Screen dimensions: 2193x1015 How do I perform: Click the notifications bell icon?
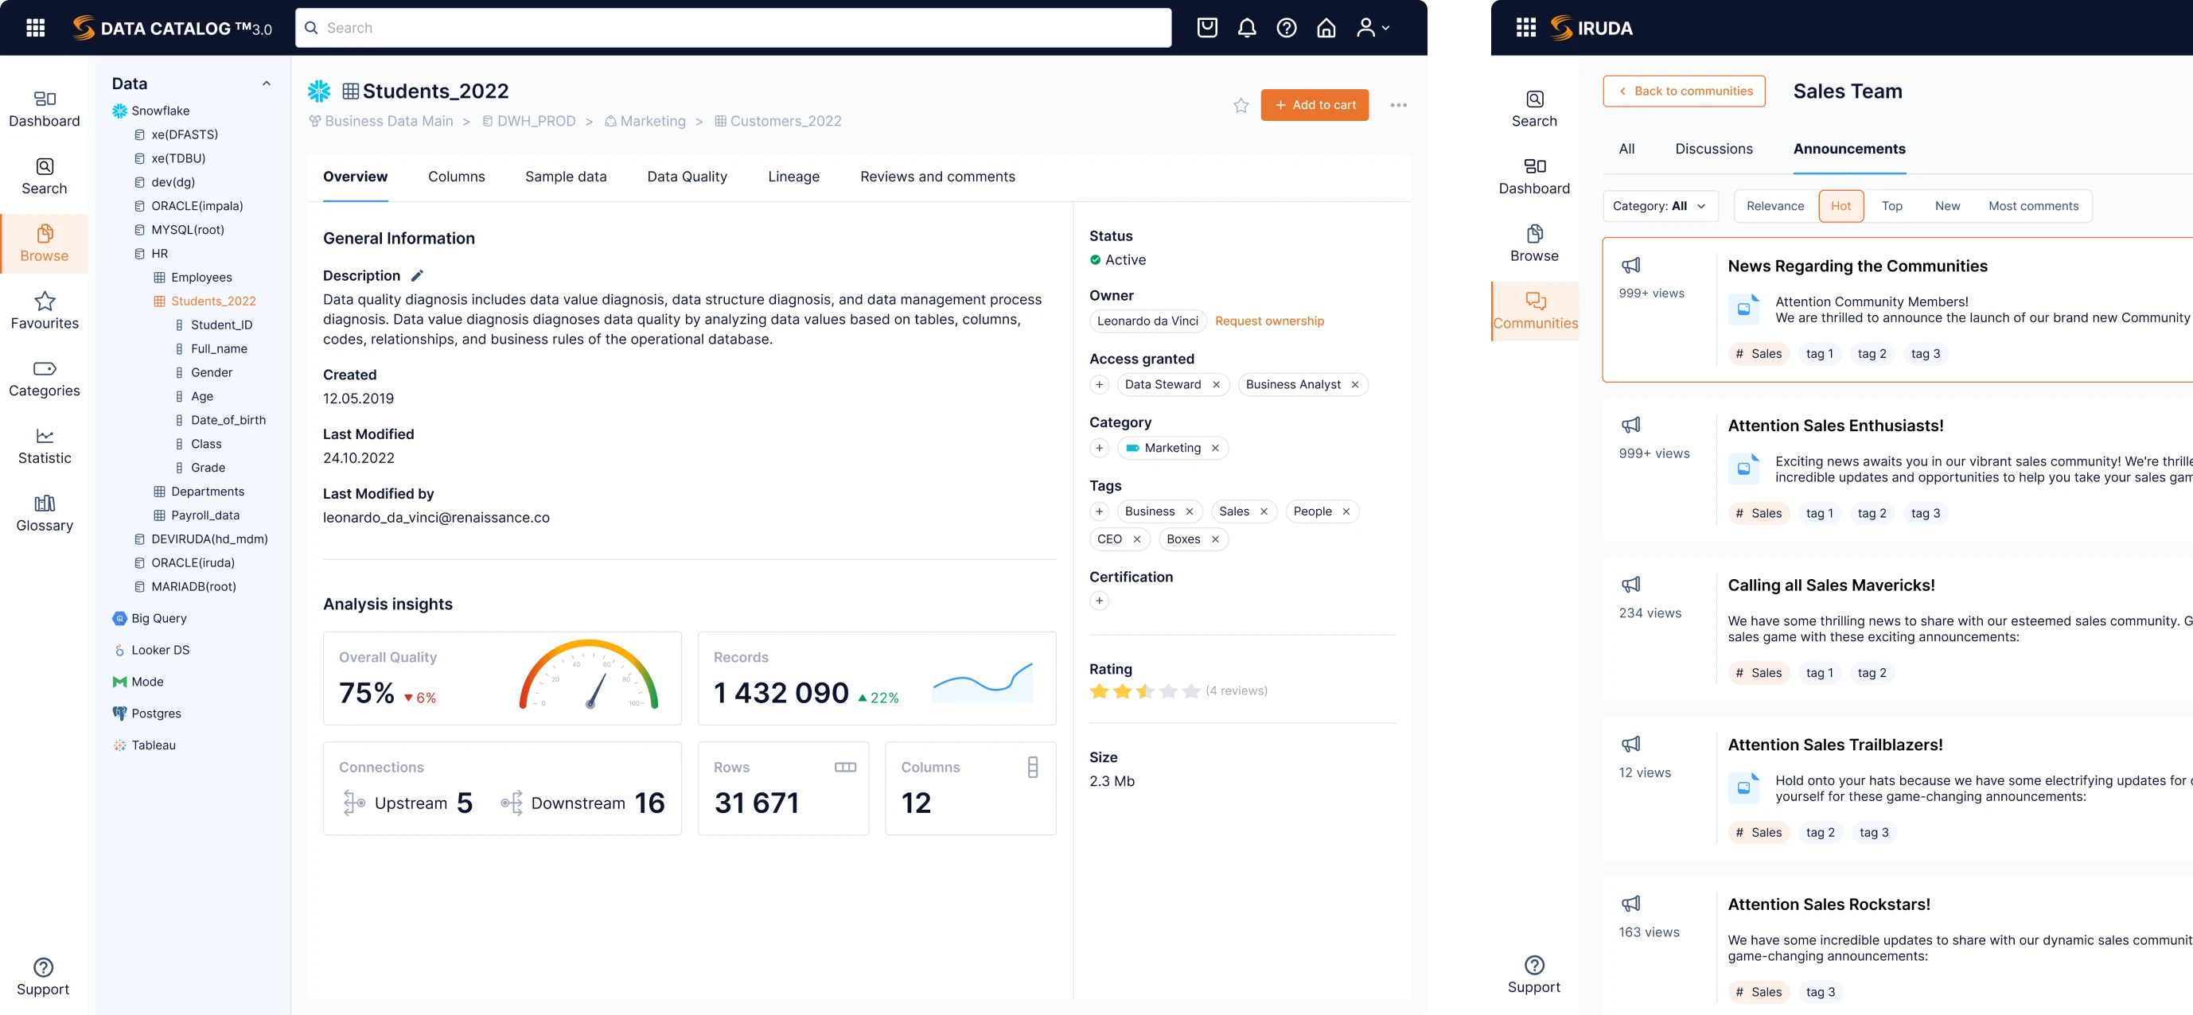(x=1246, y=27)
